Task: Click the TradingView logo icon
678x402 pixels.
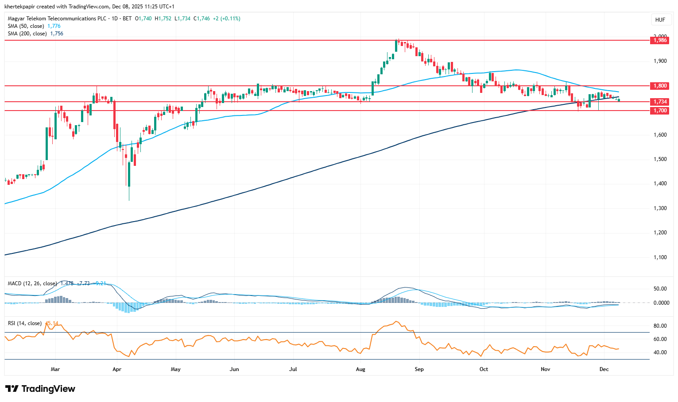Action: coord(12,389)
